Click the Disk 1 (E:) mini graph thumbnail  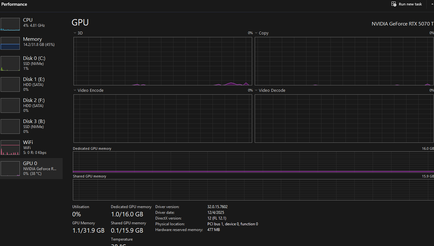pyautogui.click(x=10, y=84)
